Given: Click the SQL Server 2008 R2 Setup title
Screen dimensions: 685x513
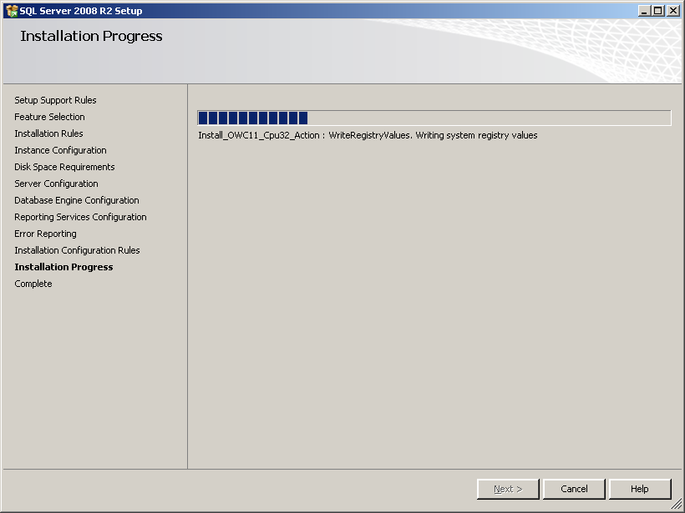Looking at the screenshot, I should 81,11.
